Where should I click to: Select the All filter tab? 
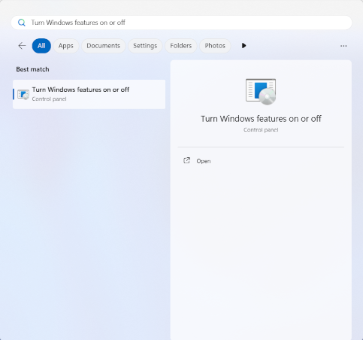(x=41, y=46)
